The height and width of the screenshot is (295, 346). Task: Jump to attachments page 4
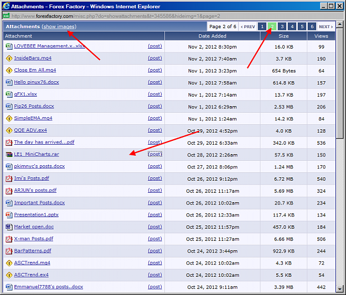292,27
